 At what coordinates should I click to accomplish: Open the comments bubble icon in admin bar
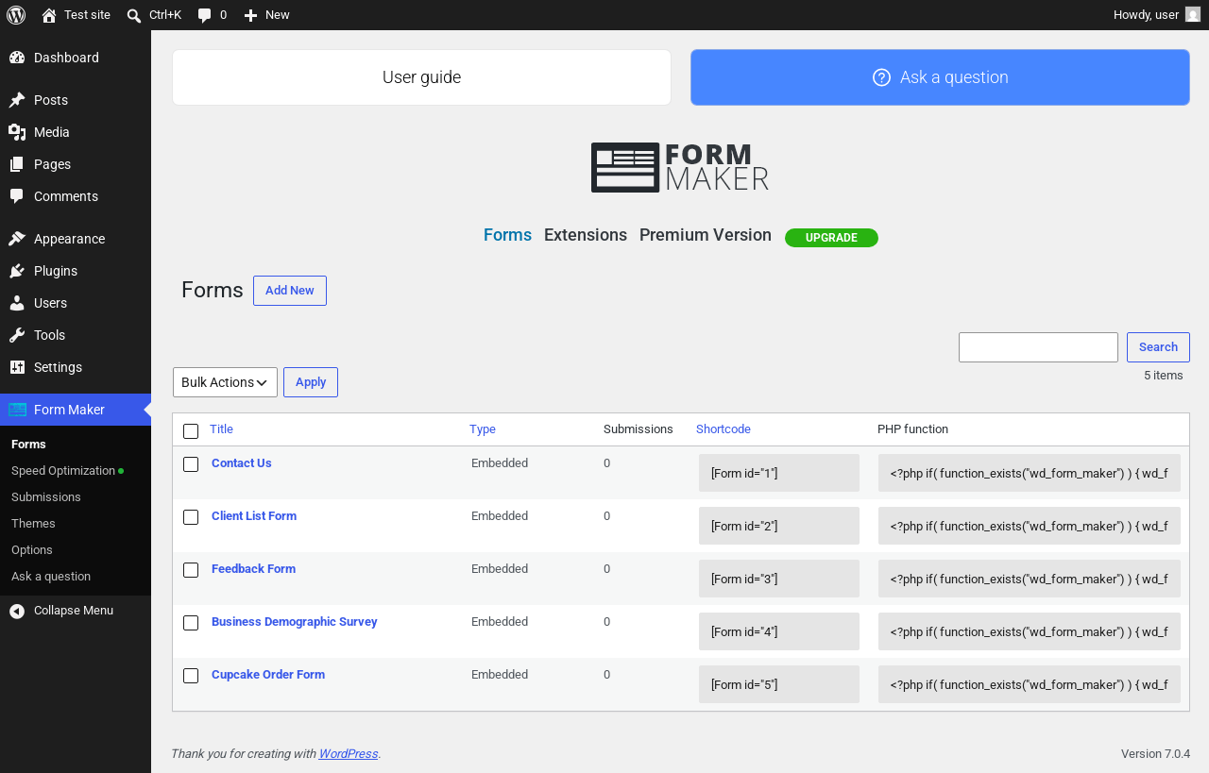click(204, 15)
